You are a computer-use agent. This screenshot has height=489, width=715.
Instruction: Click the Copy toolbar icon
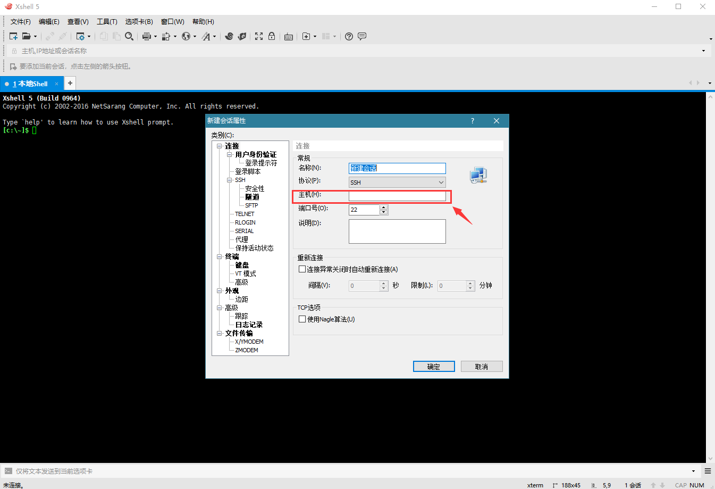104,36
